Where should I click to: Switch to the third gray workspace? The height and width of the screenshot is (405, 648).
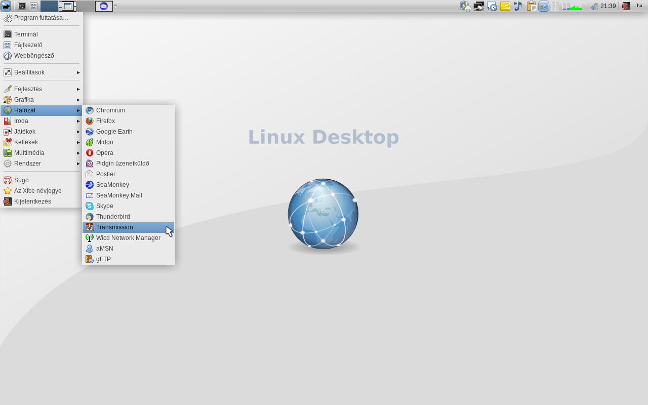[86, 6]
